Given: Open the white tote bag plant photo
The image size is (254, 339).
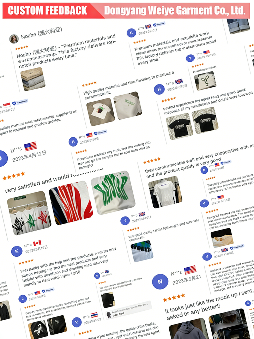Looking at the screenshot, I should 205,81.
